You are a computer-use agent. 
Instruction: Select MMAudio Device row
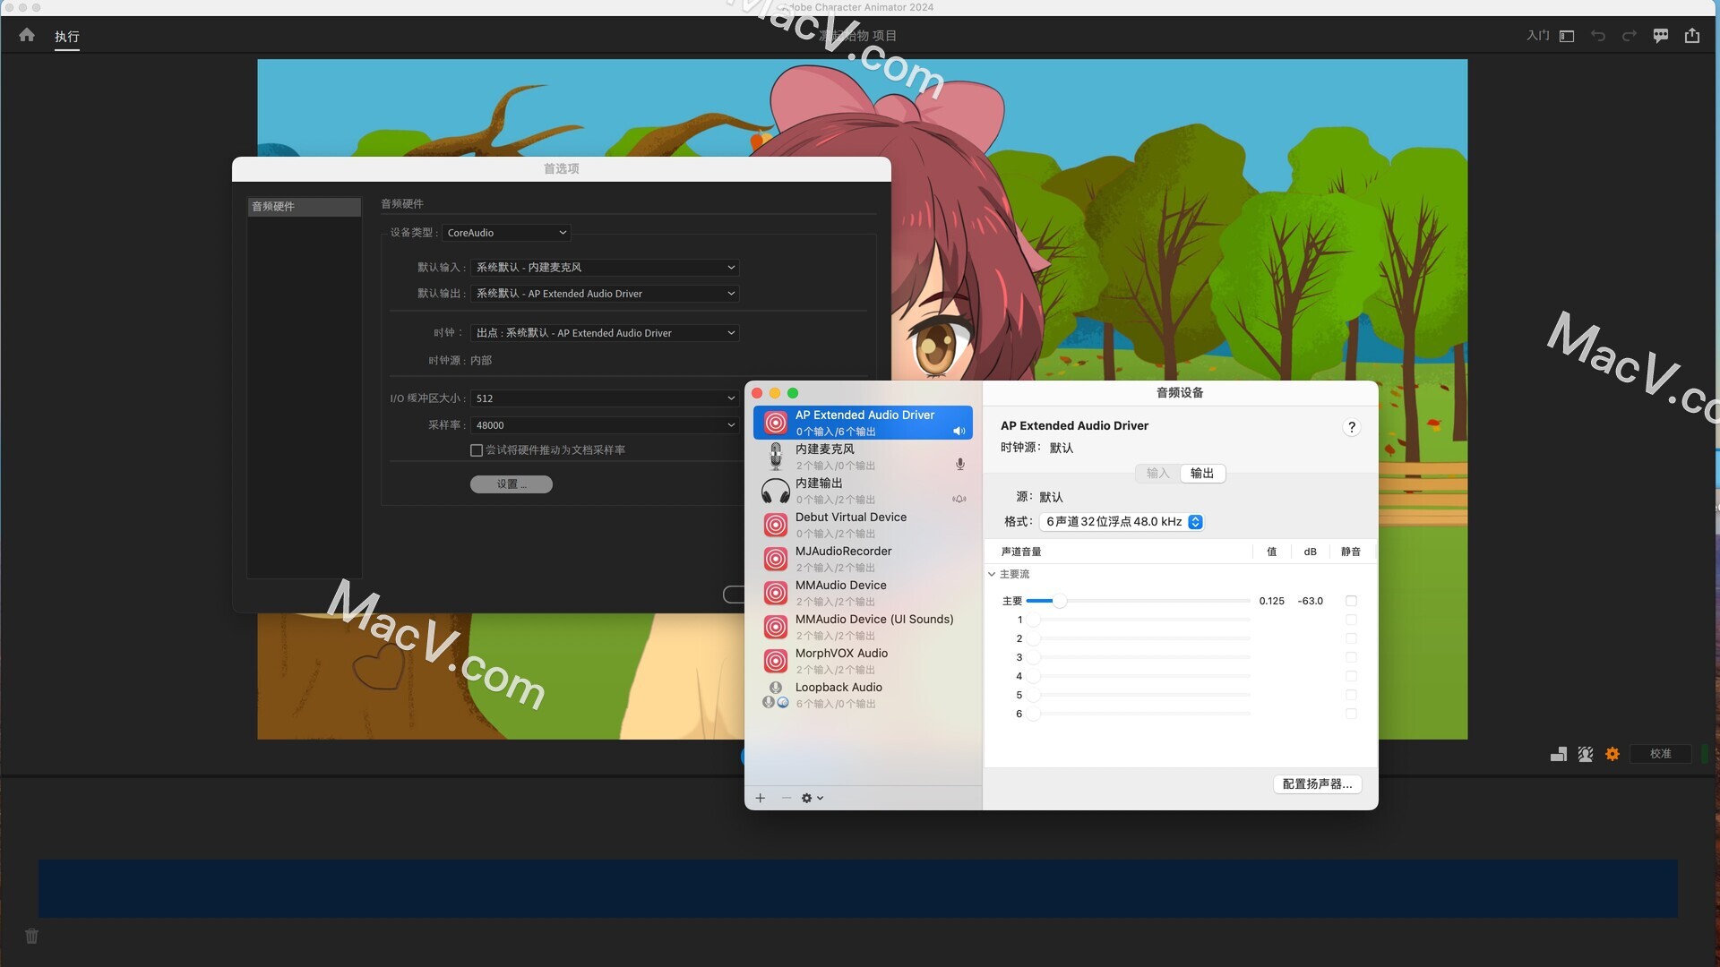coord(863,593)
